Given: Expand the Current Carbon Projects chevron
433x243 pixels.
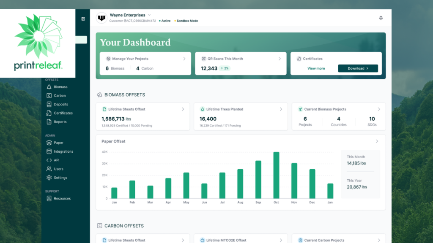Looking at the screenshot, I should 379,240.
